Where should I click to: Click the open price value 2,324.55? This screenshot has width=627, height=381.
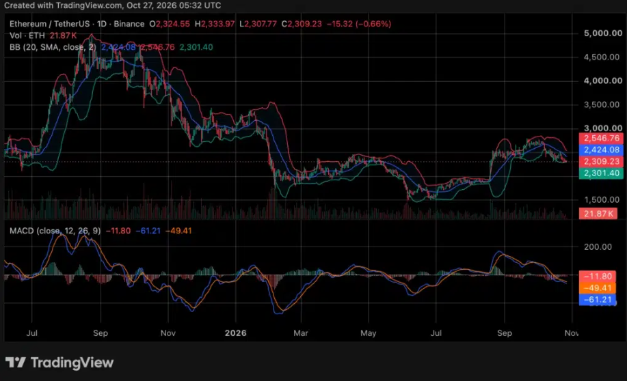pyautogui.click(x=173, y=24)
